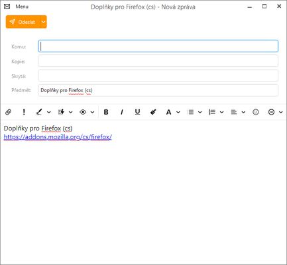Click the signature pen icon
Image resolution: width=287 pixels, height=265 pixels.
[x=39, y=112]
